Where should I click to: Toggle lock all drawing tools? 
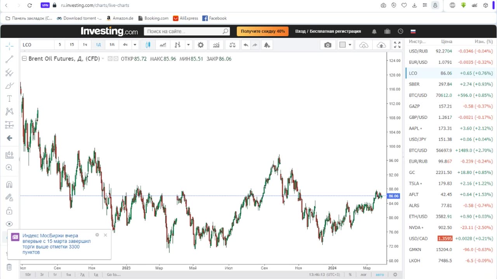pos(9,211)
